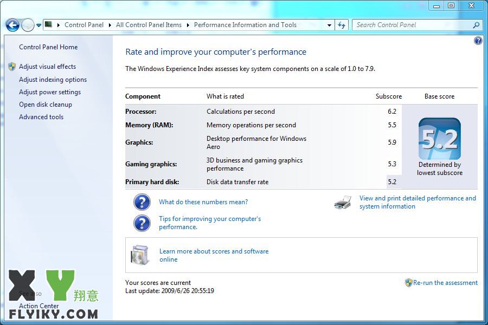488x325 pixels.
Task: Click the 'Last update: 2009/6/26 20:55:19' text
Action: coord(170,291)
